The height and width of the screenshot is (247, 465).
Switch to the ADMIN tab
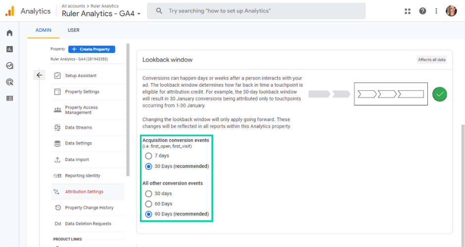point(44,30)
